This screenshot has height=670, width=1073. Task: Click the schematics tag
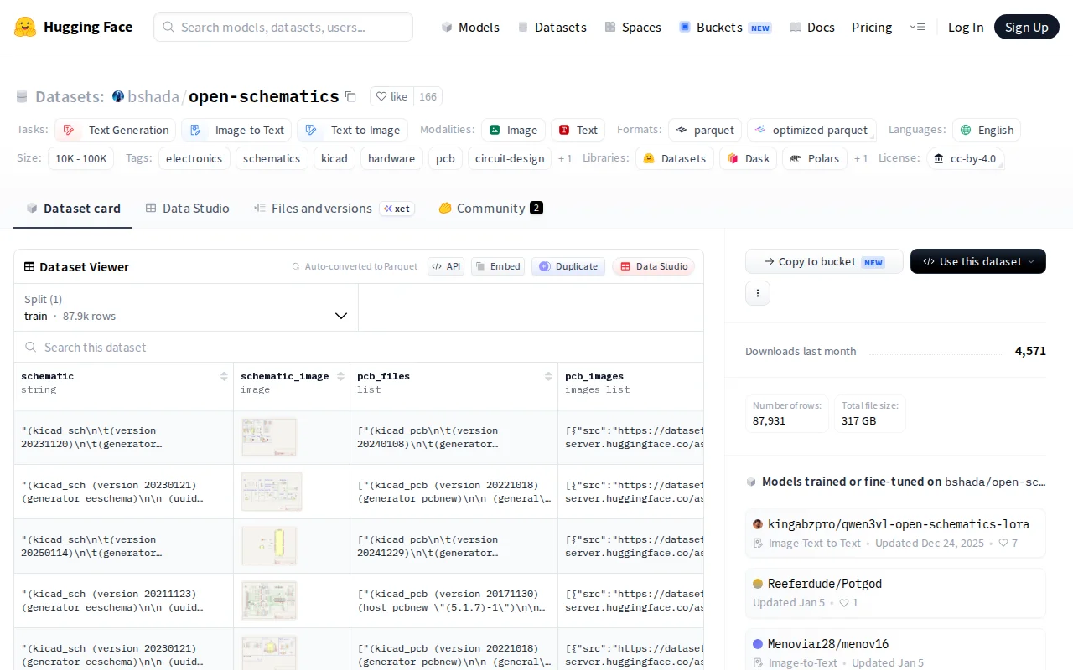point(272,158)
